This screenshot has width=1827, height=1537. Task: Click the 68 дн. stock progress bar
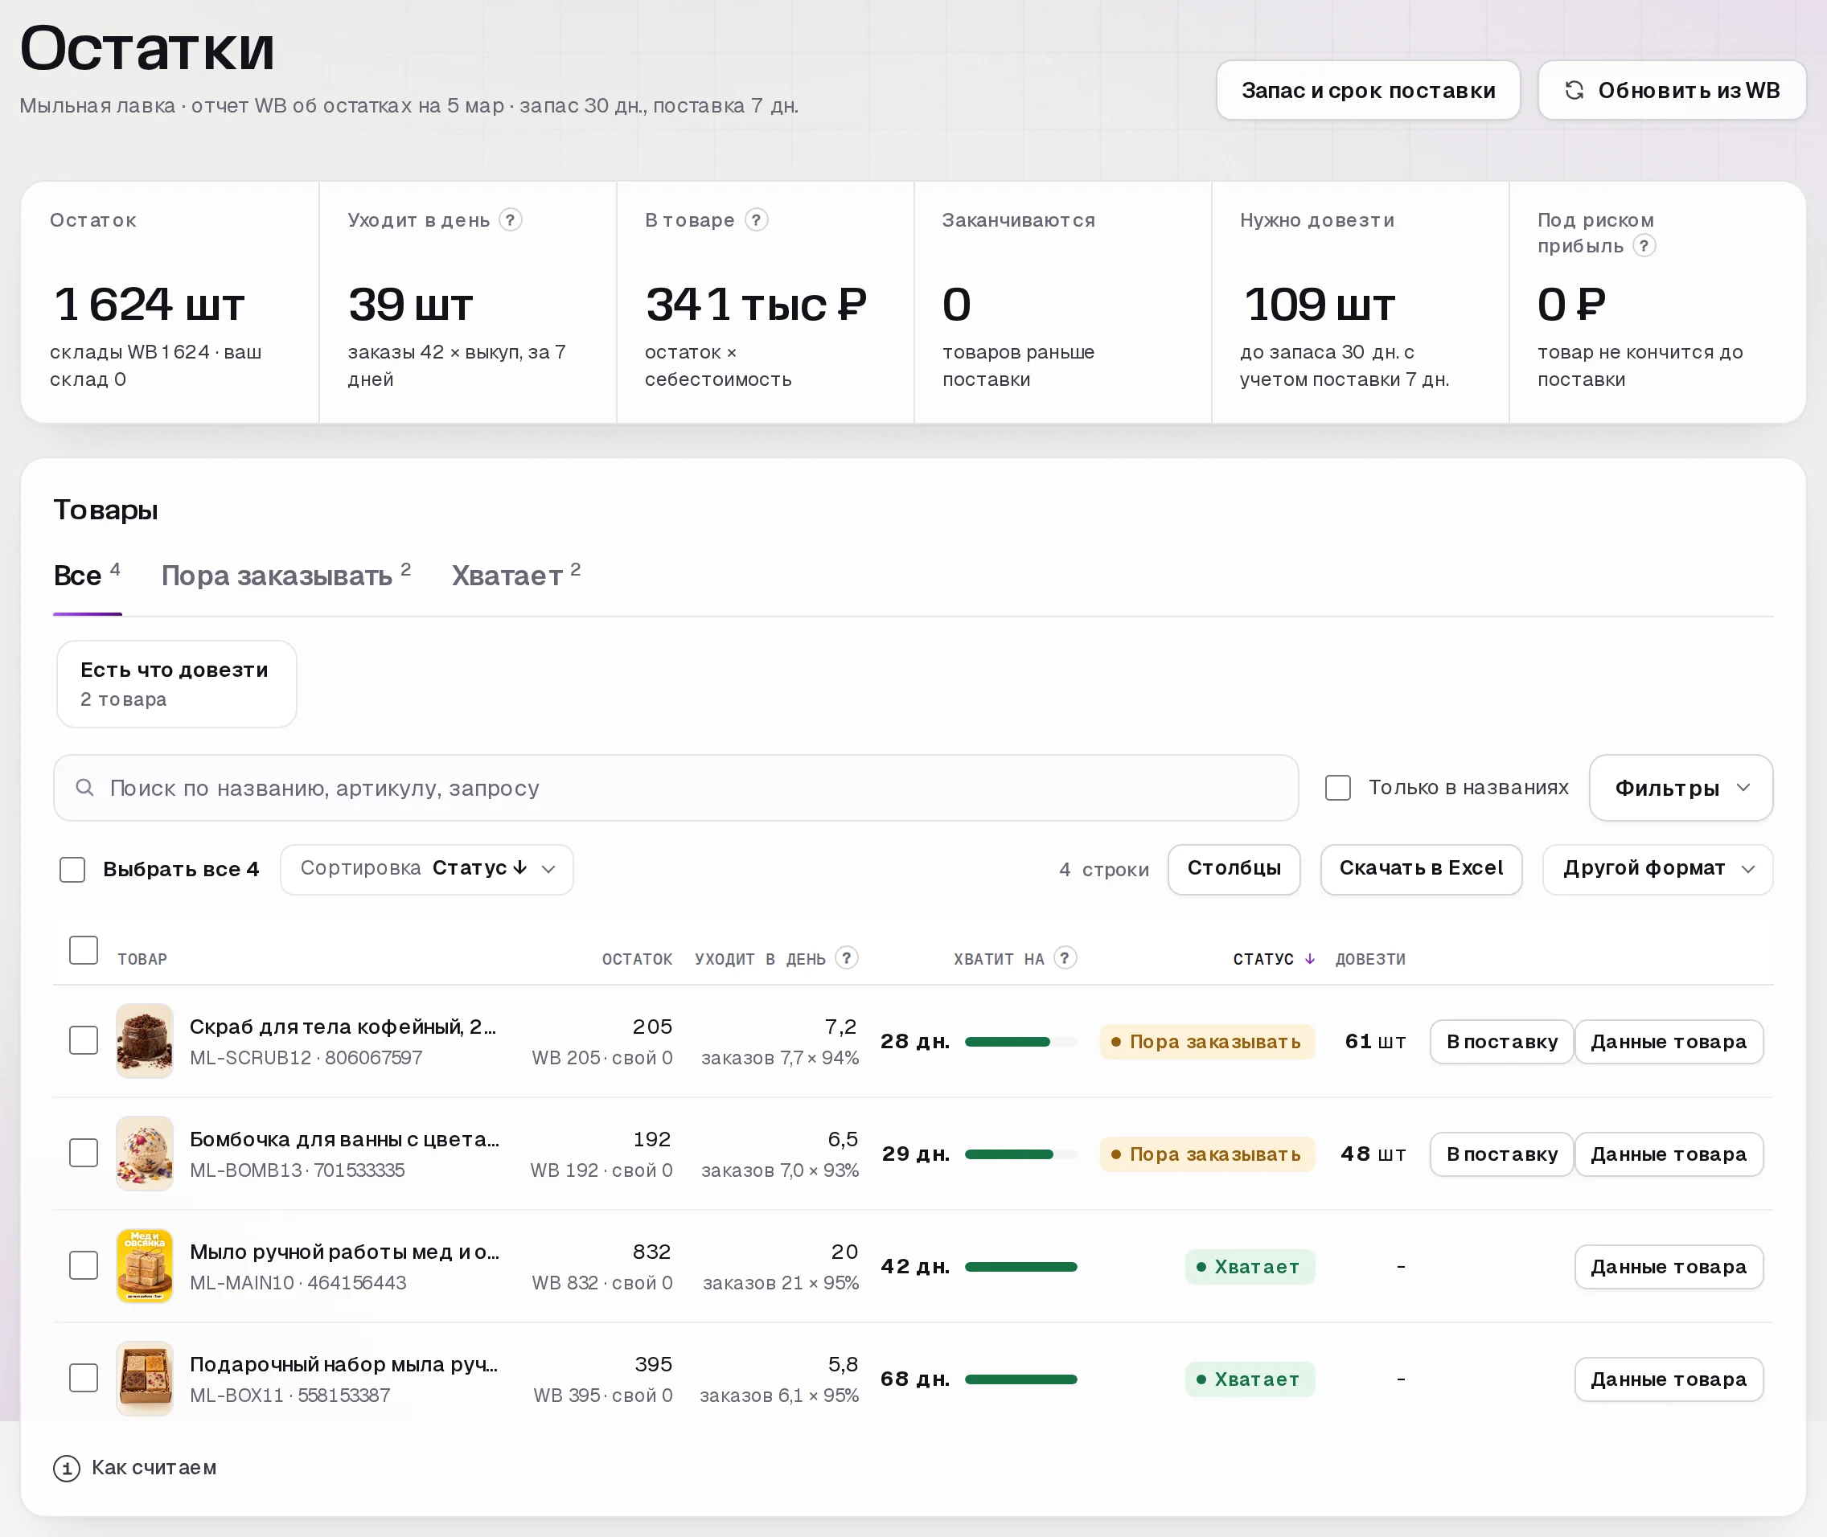(x=1020, y=1379)
